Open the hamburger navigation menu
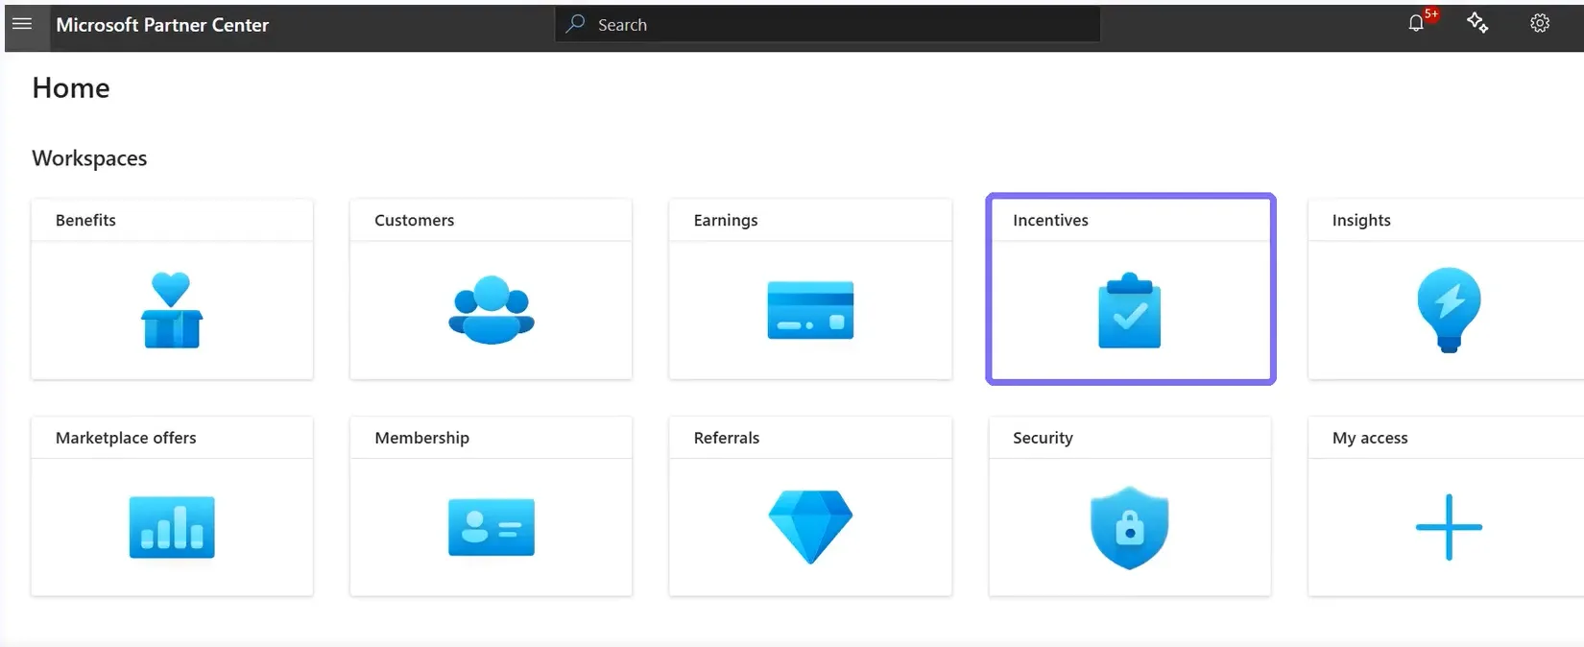The image size is (1584, 647). 22,24
